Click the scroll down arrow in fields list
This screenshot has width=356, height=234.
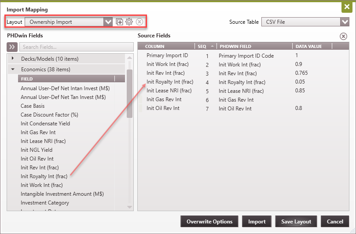(129, 207)
